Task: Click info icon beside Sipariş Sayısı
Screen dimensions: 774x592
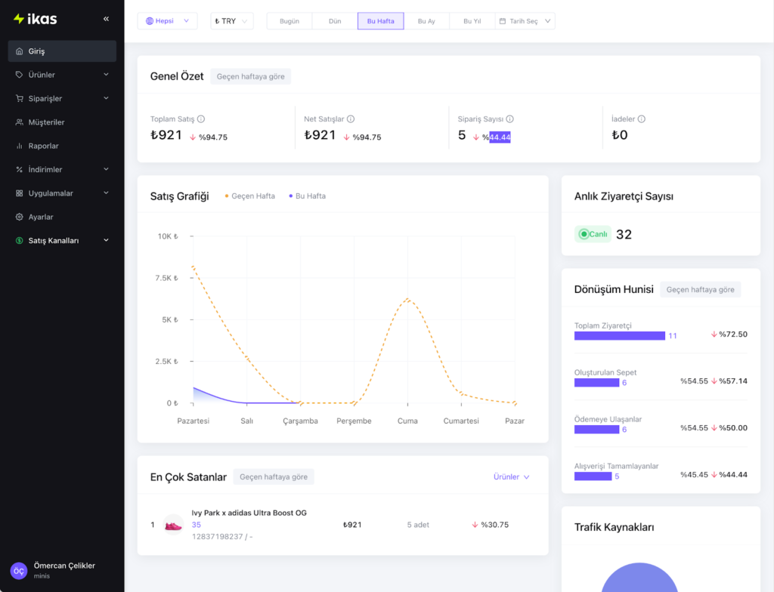Action: [510, 119]
